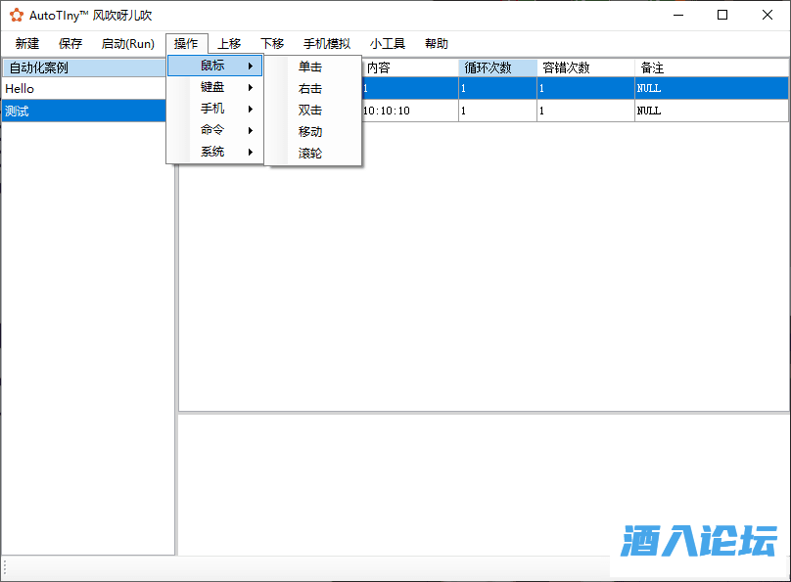Click 上移 to move the step up
The image size is (791, 582).
coord(229,44)
